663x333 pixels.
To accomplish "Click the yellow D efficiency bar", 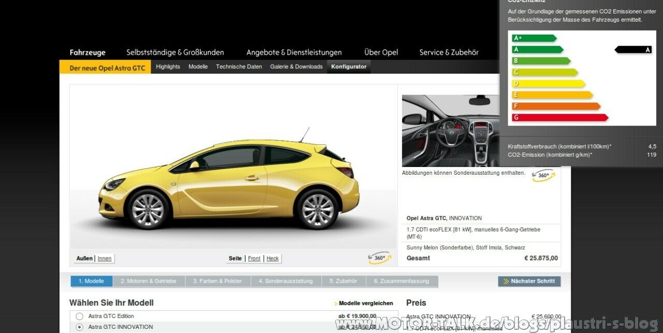I will pos(549,84).
